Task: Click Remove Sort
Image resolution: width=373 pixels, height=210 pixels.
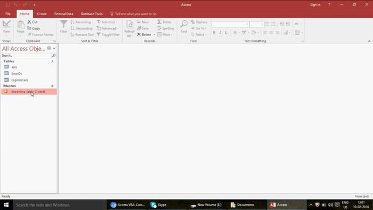Action: click(82, 34)
